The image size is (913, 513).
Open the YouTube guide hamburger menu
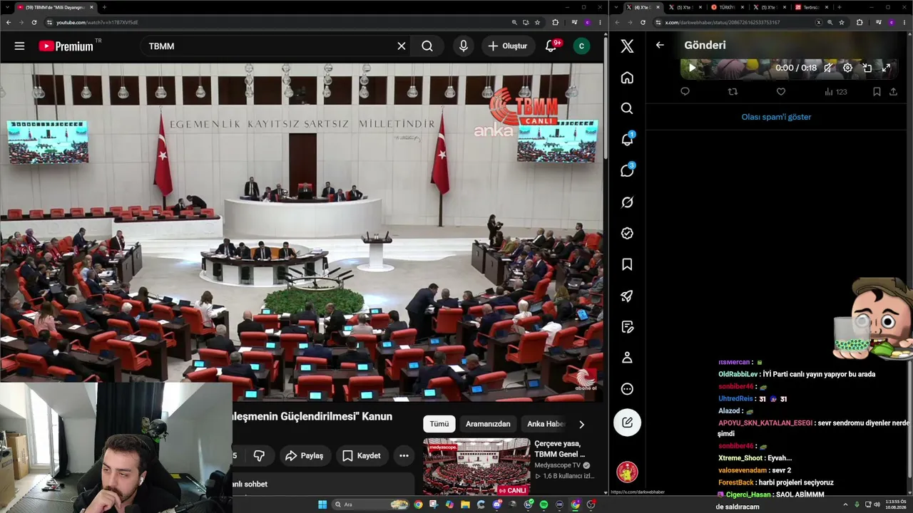[19, 46]
